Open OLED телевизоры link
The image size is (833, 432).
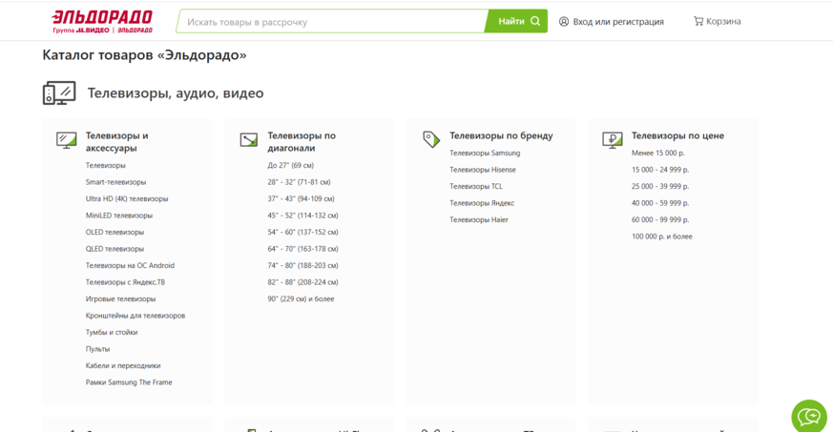click(x=115, y=233)
